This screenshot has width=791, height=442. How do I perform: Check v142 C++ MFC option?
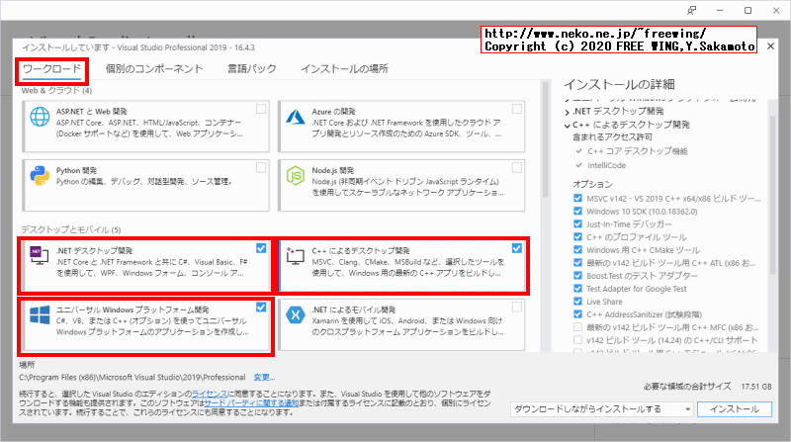[577, 327]
